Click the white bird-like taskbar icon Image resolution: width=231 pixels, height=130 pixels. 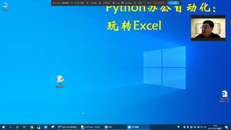click(53, 127)
